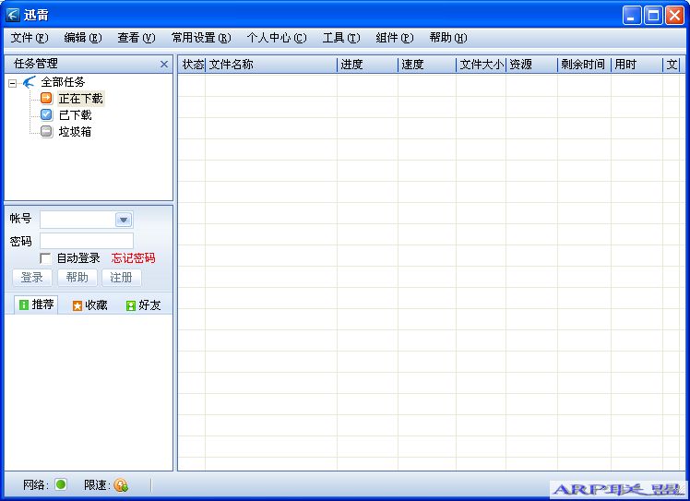Click the blue bird icon beside 全部任务
This screenshot has height=501, width=690.
[29, 81]
